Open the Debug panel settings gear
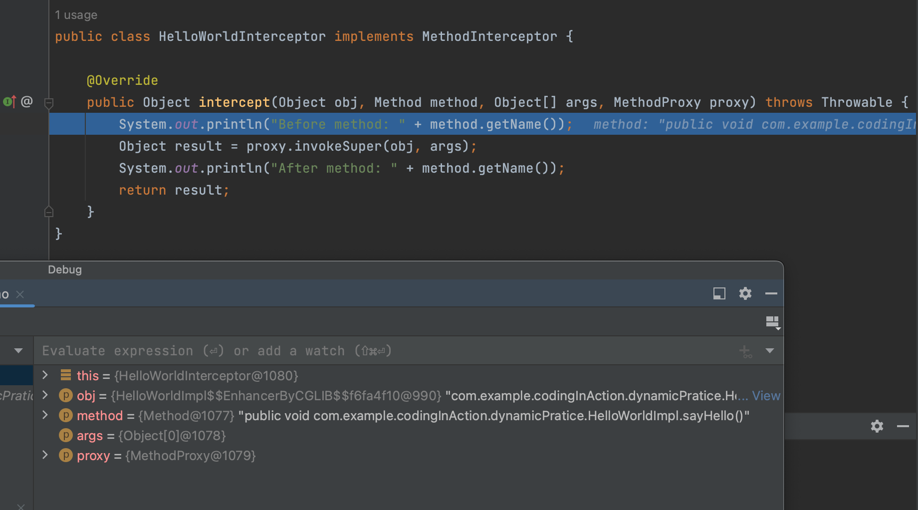 pyautogui.click(x=745, y=293)
